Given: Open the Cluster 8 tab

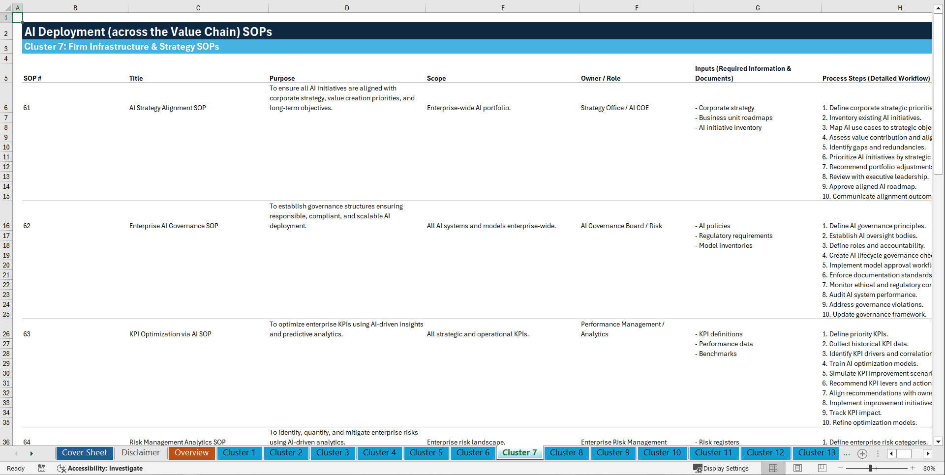Looking at the screenshot, I should click(566, 453).
